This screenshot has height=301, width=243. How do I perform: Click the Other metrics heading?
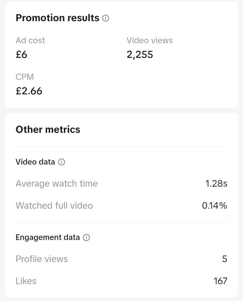48,130
